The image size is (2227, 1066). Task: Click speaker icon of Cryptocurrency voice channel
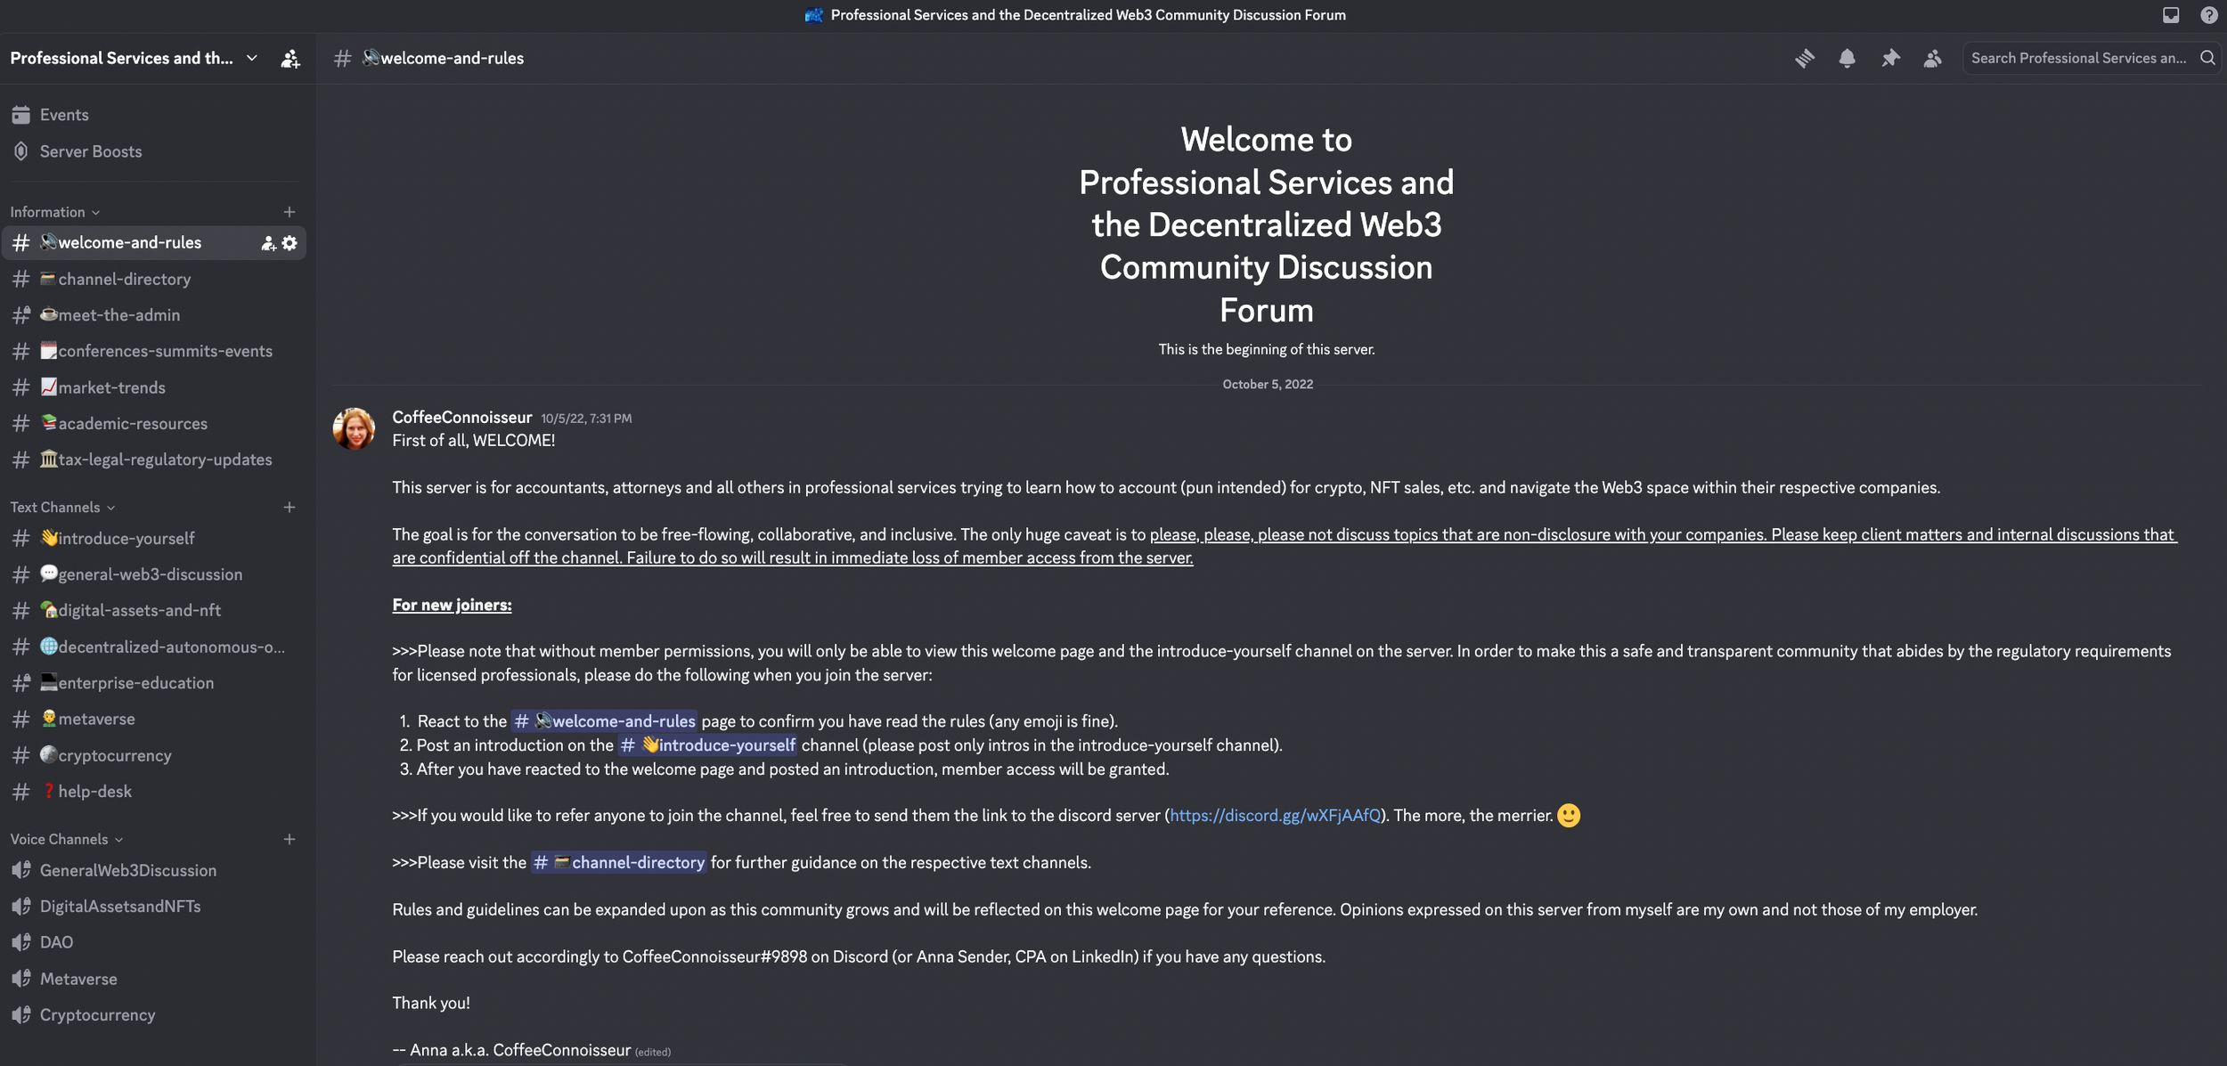pos(21,1015)
